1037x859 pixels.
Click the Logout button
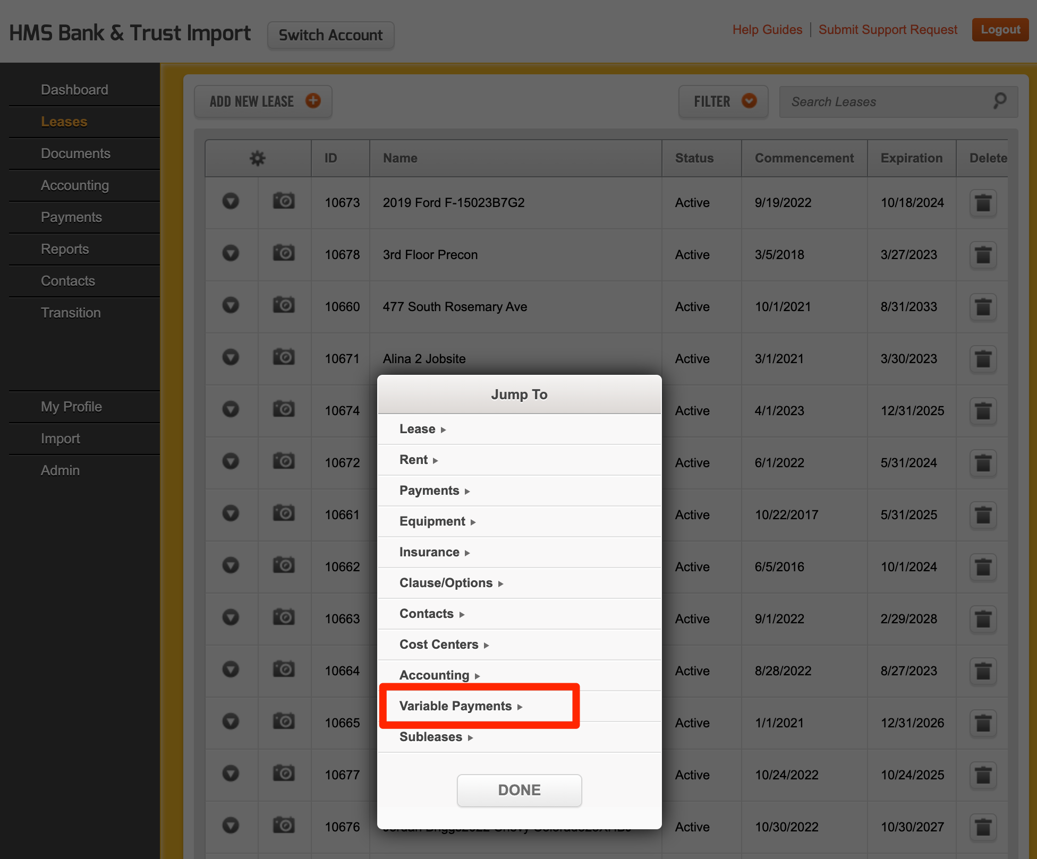1000,30
